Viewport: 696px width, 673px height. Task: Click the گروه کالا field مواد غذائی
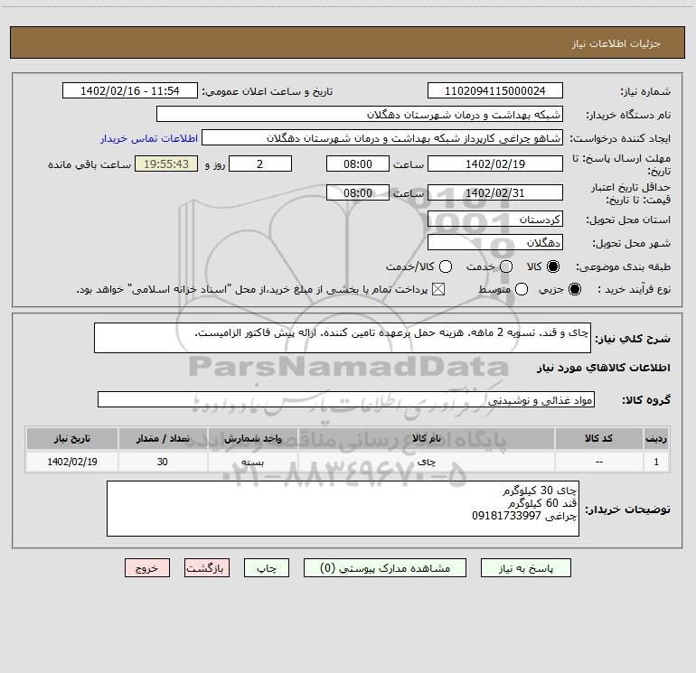346,399
